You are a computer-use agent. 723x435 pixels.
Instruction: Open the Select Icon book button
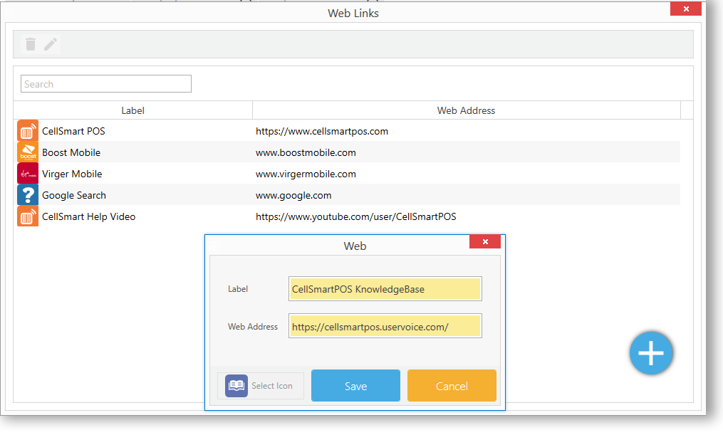click(x=261, y=386)
